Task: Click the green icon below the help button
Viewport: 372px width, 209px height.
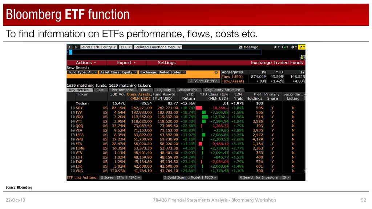Action: click(x=303, y=57)
